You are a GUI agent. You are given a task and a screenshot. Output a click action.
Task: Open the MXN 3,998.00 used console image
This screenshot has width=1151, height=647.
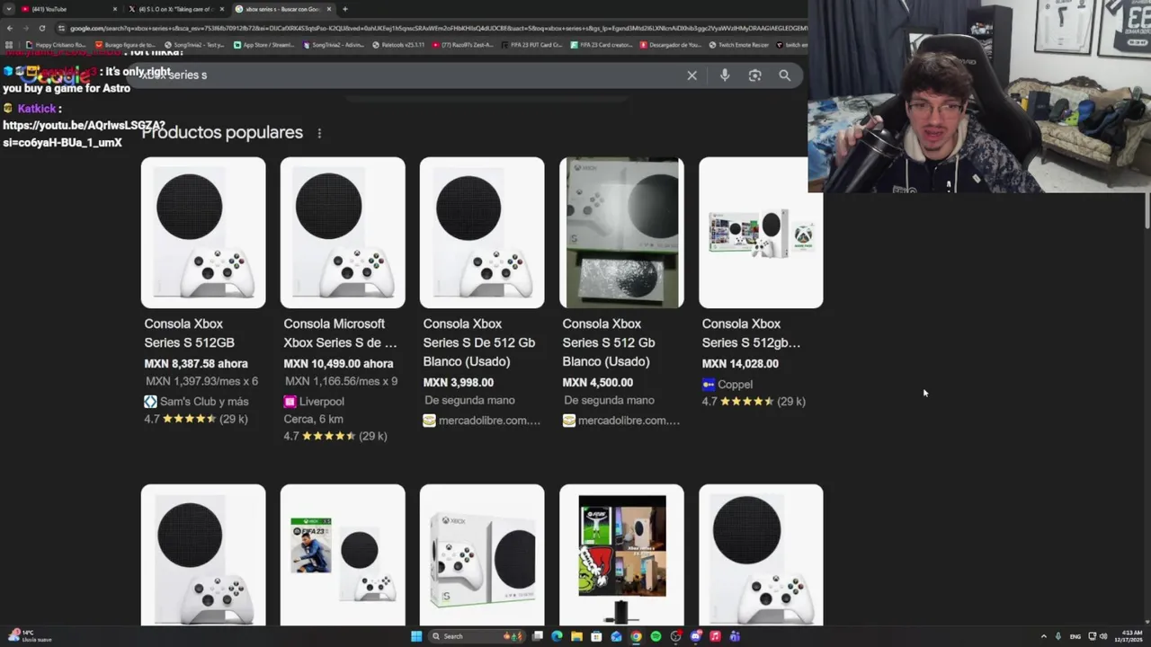[482, 233]
